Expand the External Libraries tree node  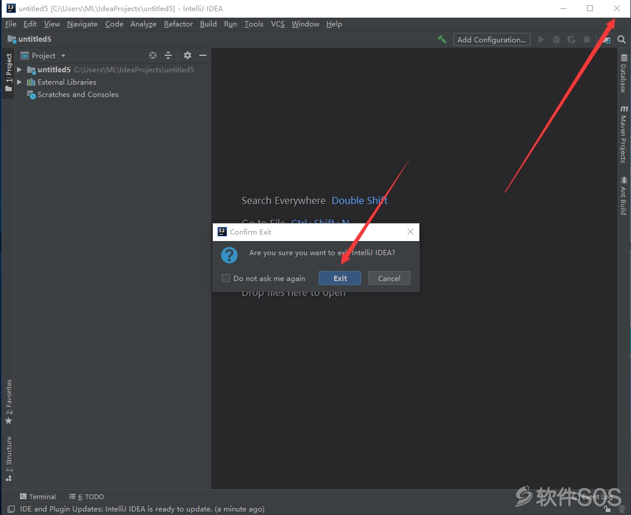click(19, 82)
